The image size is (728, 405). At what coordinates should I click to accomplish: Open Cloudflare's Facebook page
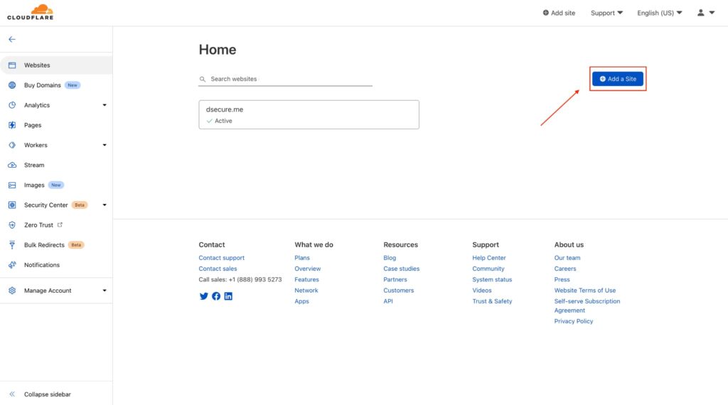pyautogui.click(x=216, y=296)
